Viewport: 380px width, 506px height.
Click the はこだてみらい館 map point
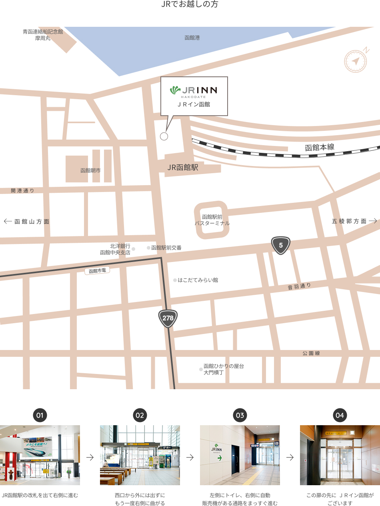click(x=175, y=280)
